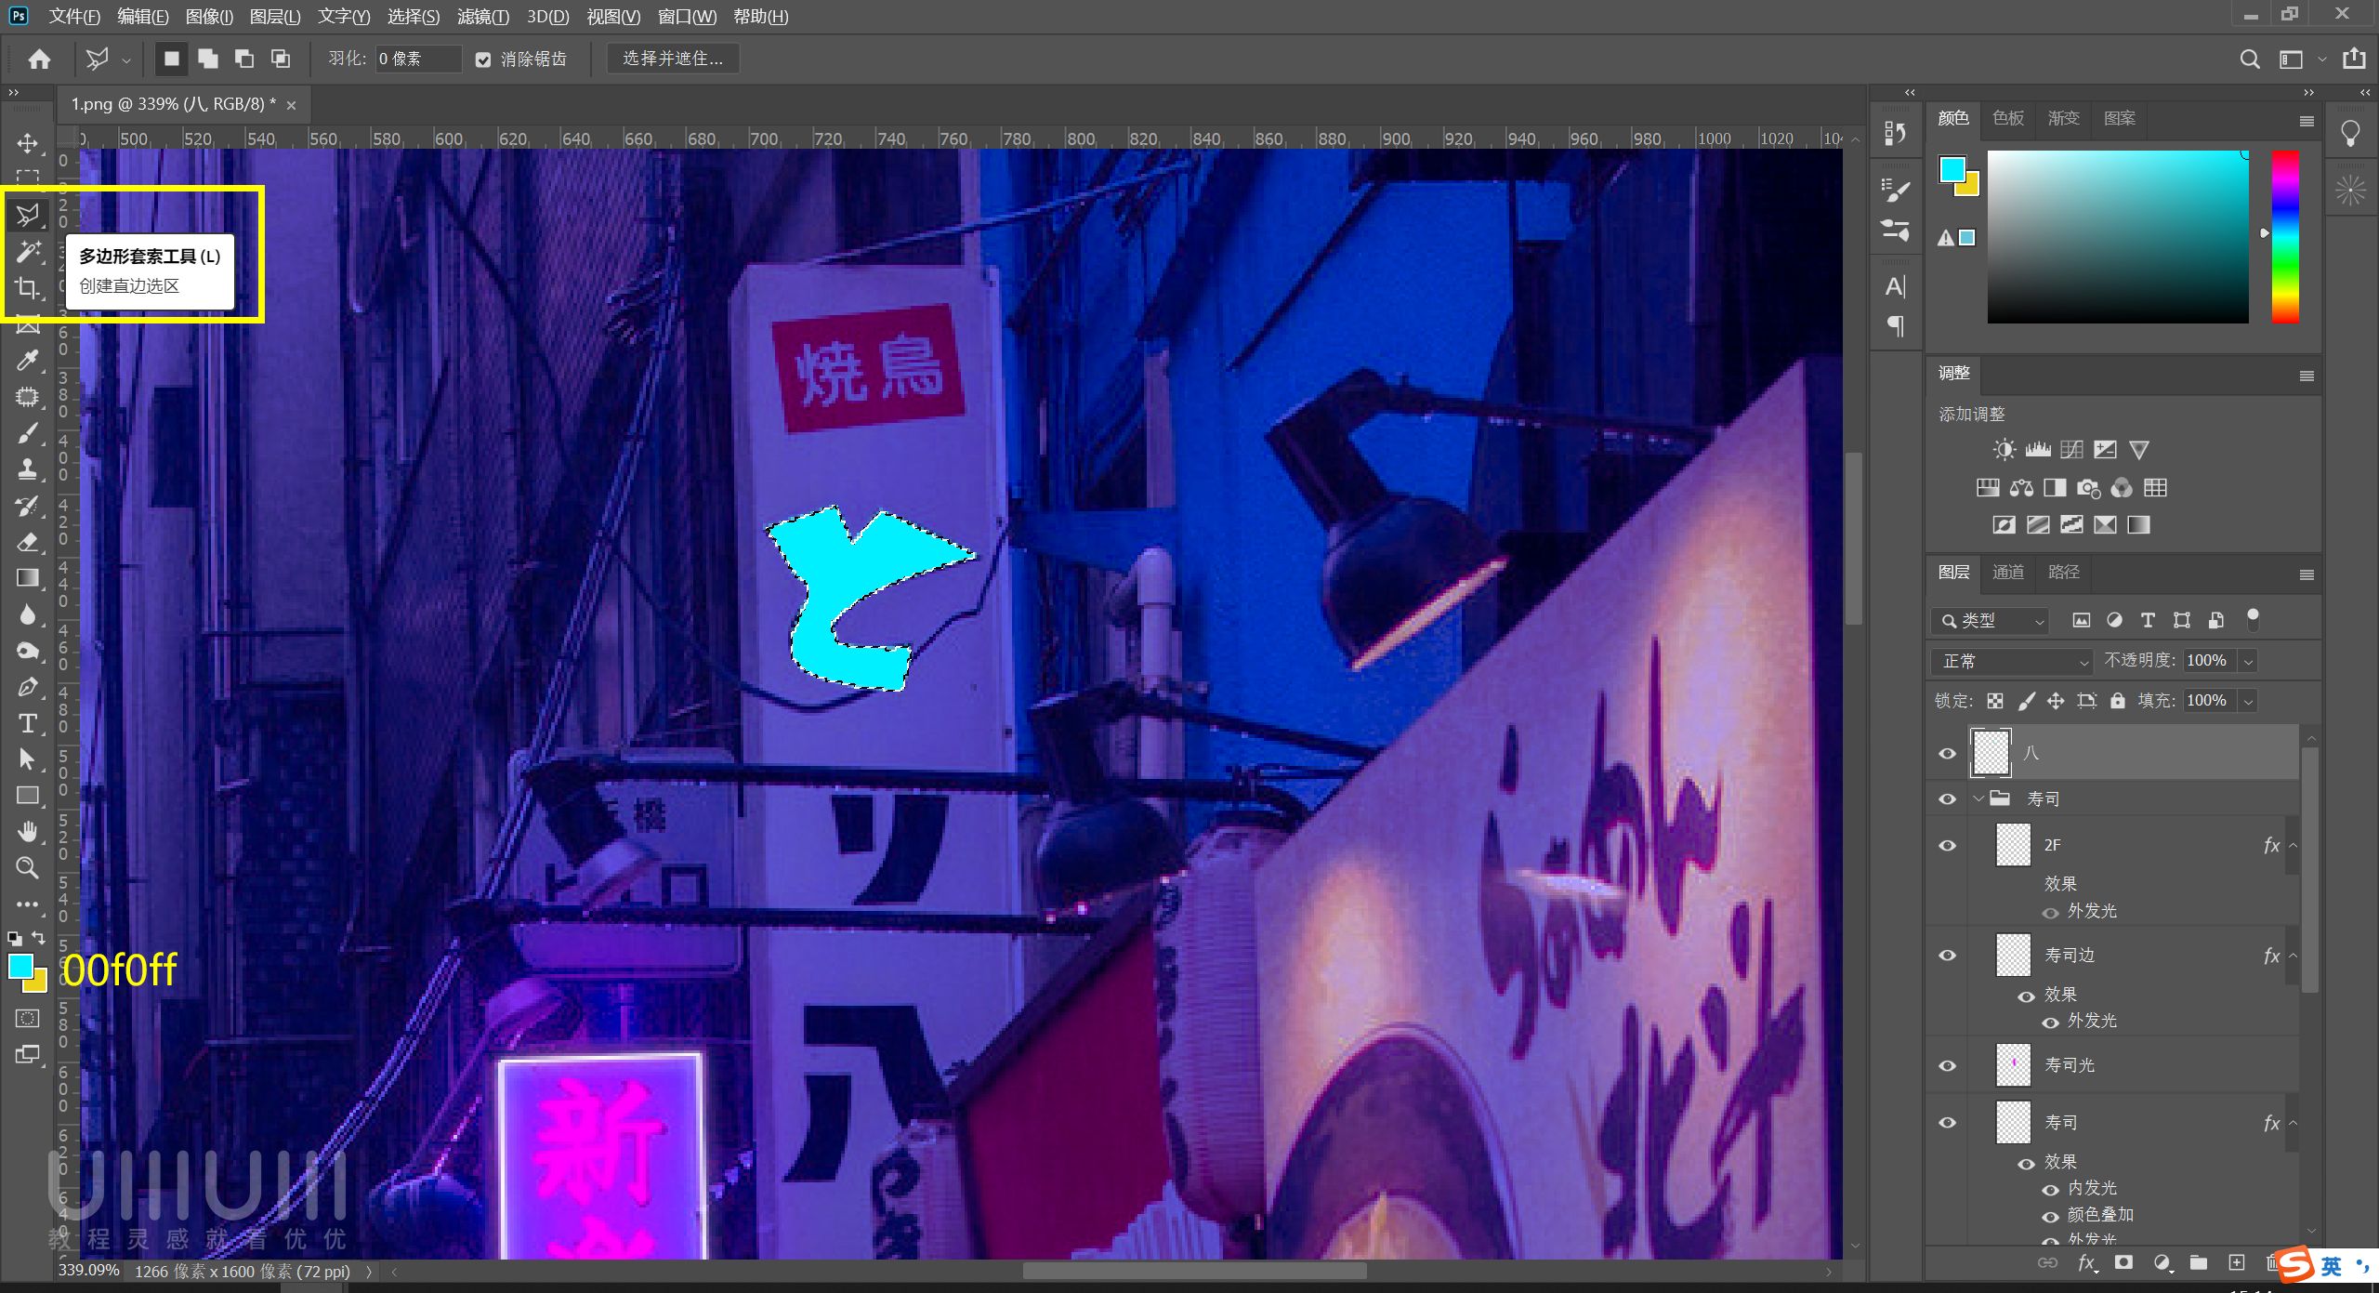Toggle Quick Mask mode
This screenshot has width=2379, height=1293.
tap(28, 1019)
